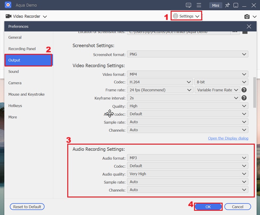Expand the screenshot camera dropdown arrow

point(254,17)
